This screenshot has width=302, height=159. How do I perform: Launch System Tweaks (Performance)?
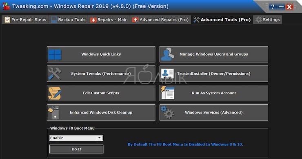[x=101, y=74]
